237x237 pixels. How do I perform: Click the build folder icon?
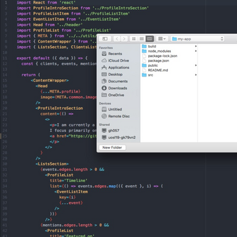144,46
